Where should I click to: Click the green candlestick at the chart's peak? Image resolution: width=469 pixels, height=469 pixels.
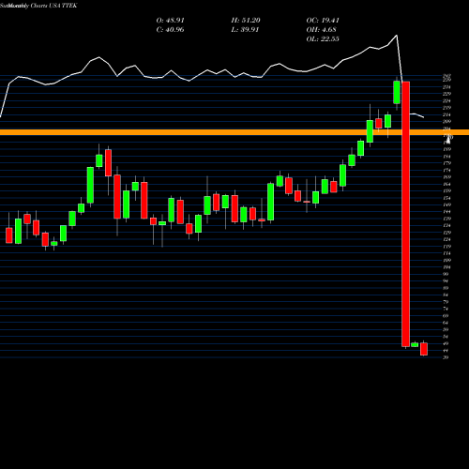(x=397, y=92)
